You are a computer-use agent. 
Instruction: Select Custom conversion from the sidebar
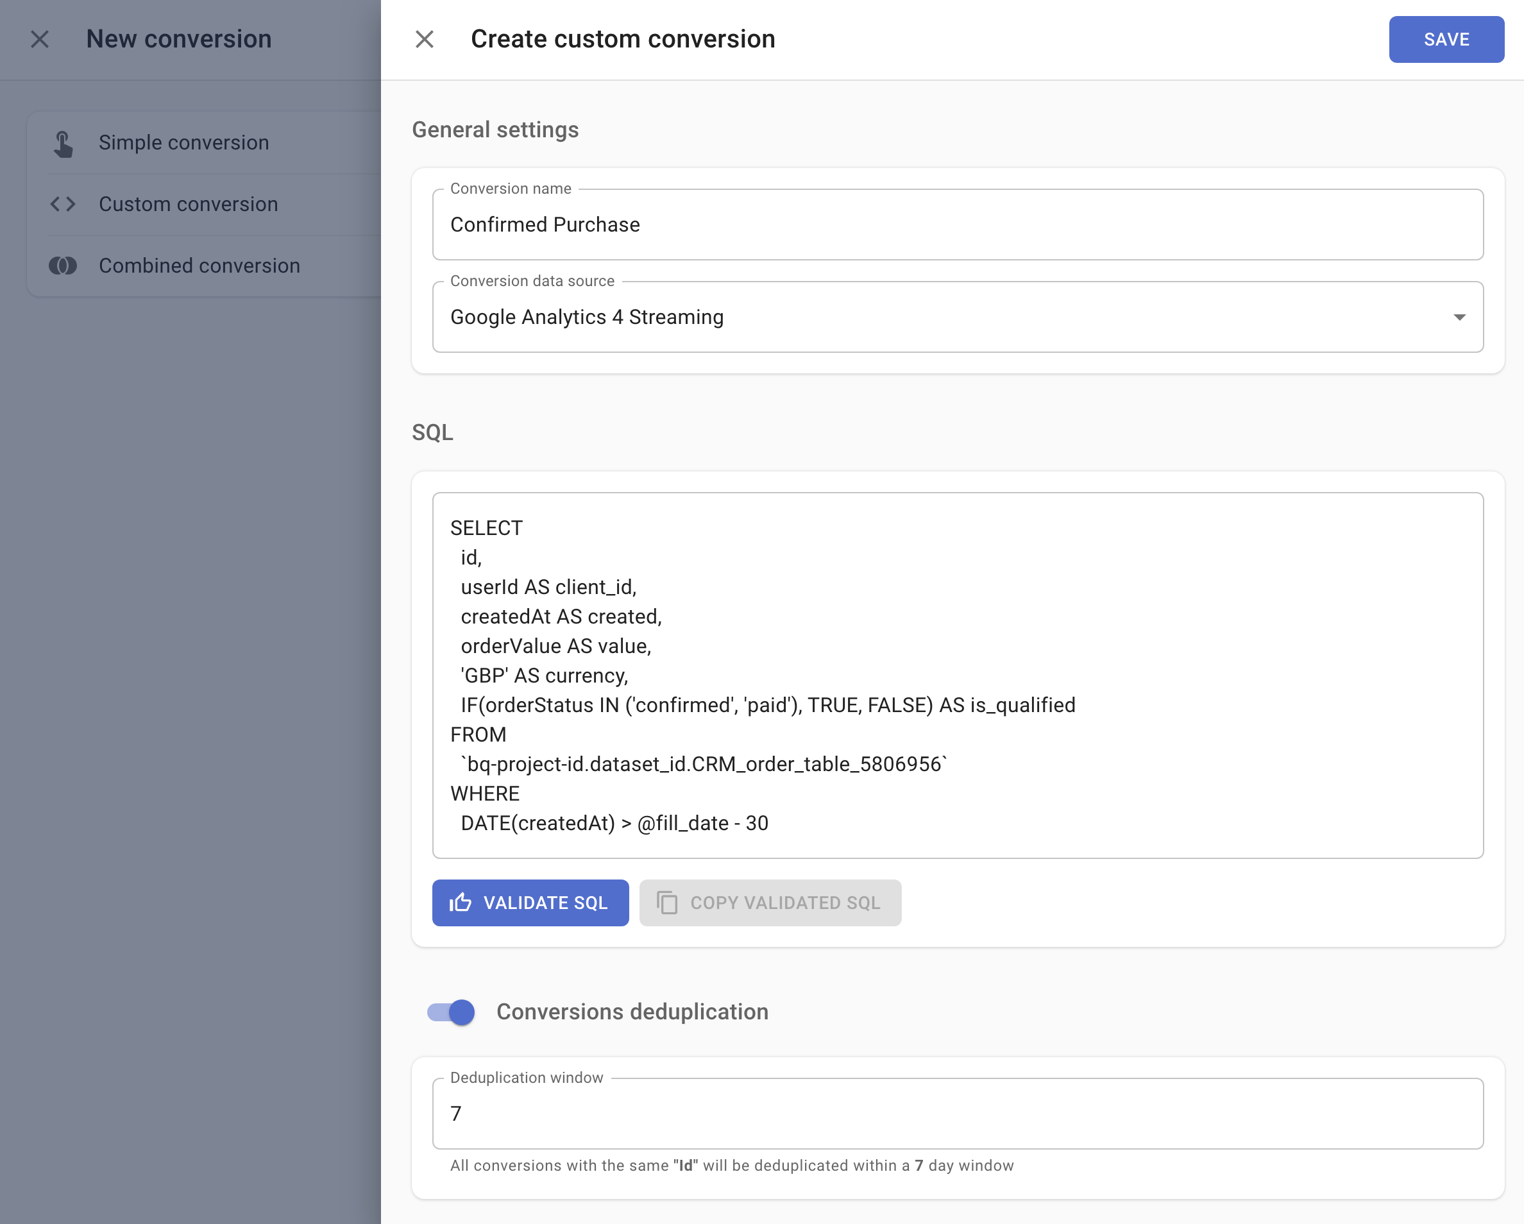(187, 203)
